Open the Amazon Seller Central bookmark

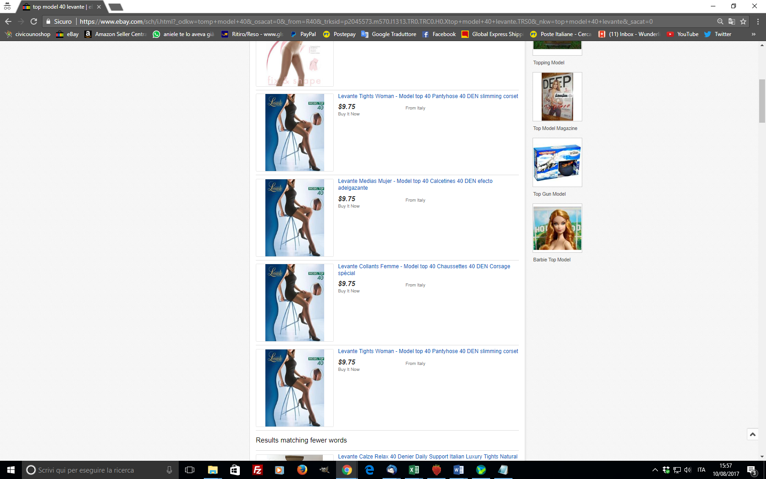115,34
